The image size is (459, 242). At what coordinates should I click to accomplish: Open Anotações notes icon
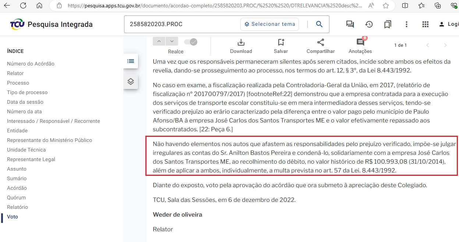(x=360, y=42)
